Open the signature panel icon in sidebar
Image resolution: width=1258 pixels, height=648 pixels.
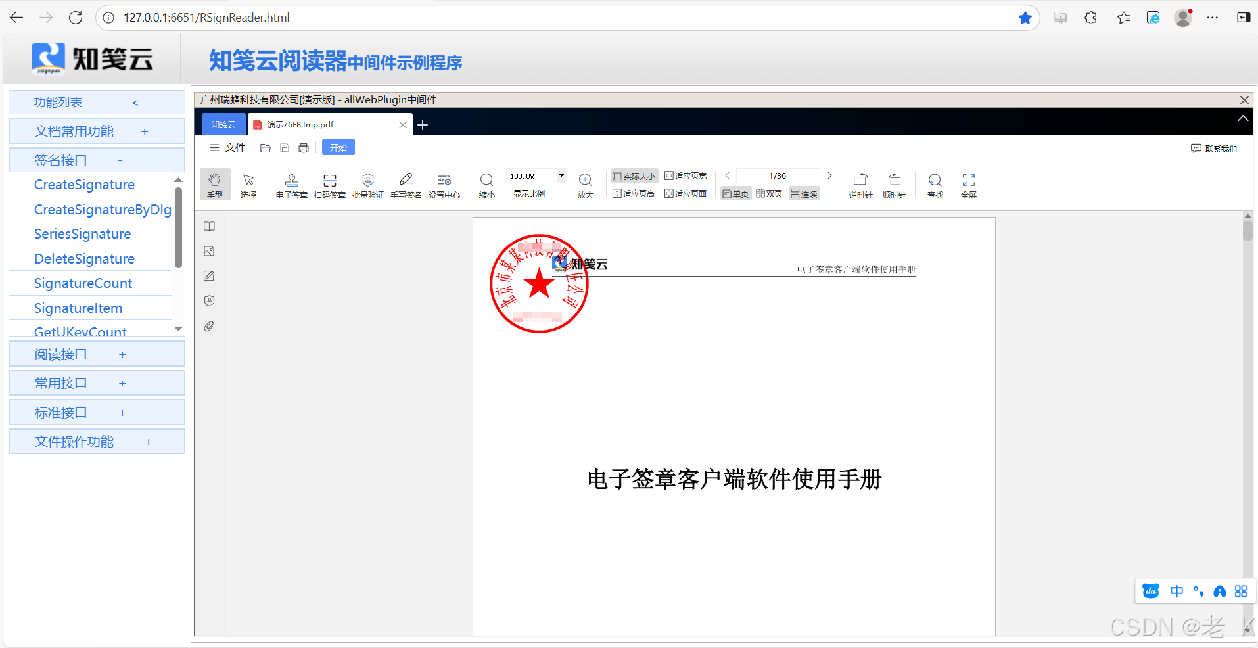209,301
